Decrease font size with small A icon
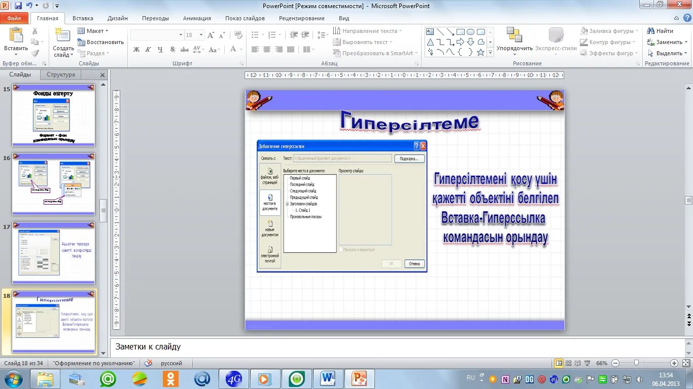 222,35
